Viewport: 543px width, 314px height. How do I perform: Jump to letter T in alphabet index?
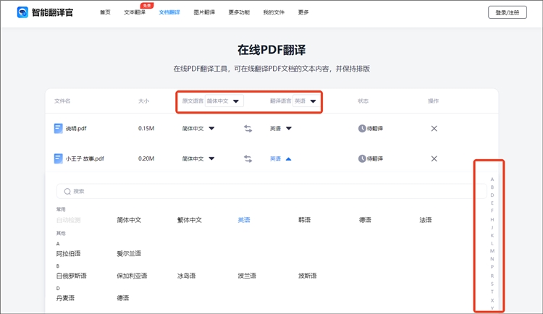492,292
